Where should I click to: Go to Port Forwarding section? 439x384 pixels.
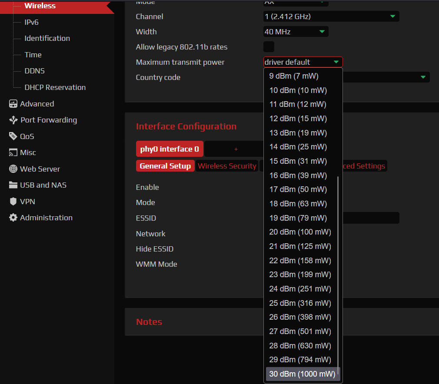49,120
